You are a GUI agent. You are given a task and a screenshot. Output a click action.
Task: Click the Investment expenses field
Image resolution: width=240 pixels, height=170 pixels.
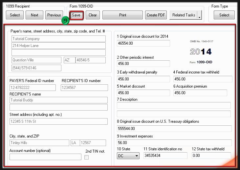pyautogui.click(x=174, y=143)
